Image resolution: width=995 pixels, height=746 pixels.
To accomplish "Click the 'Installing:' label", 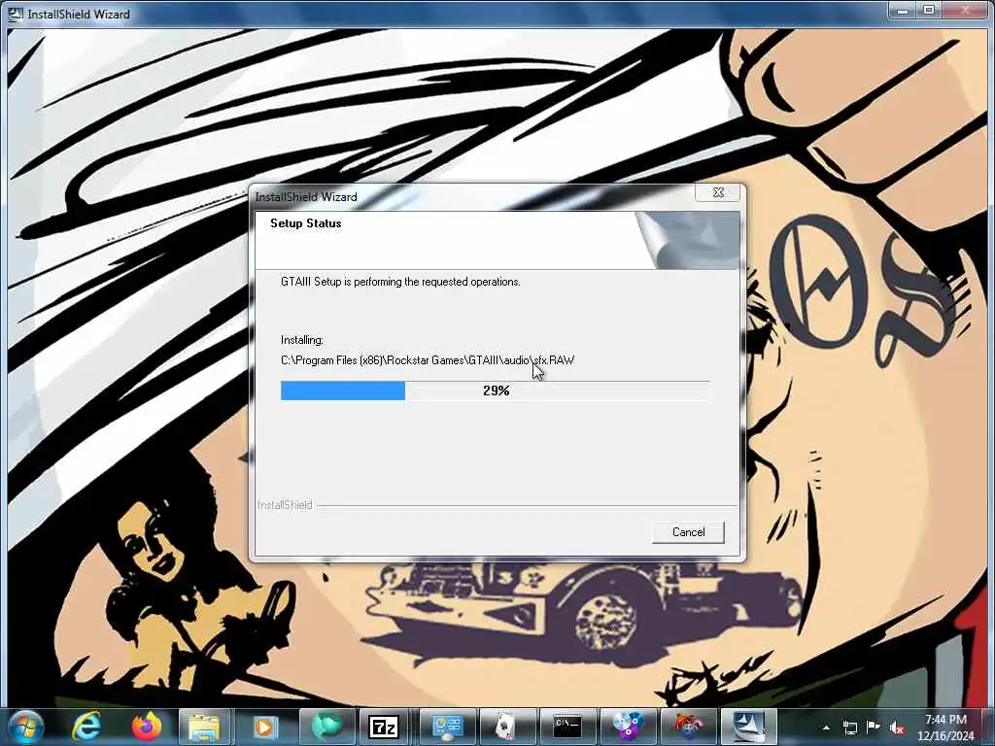I will point(302,340).
